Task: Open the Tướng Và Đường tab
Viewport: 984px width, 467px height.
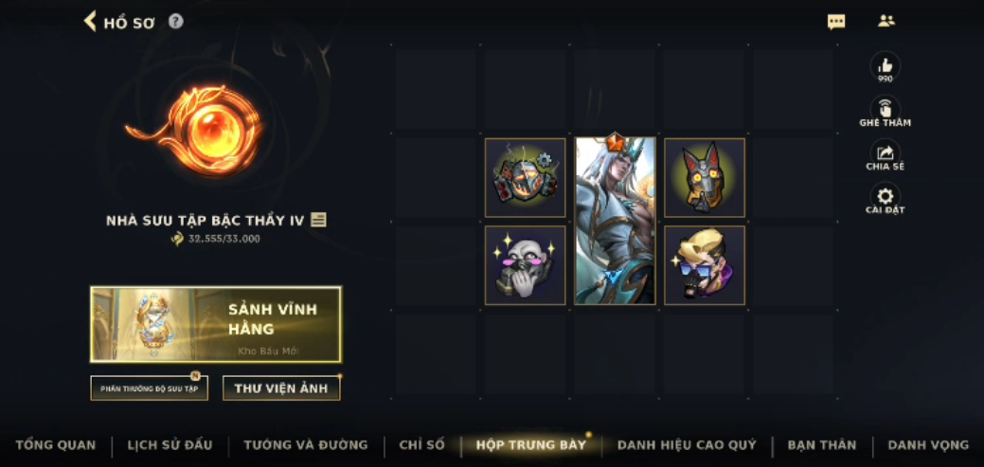Action: (x=306, y=445)
